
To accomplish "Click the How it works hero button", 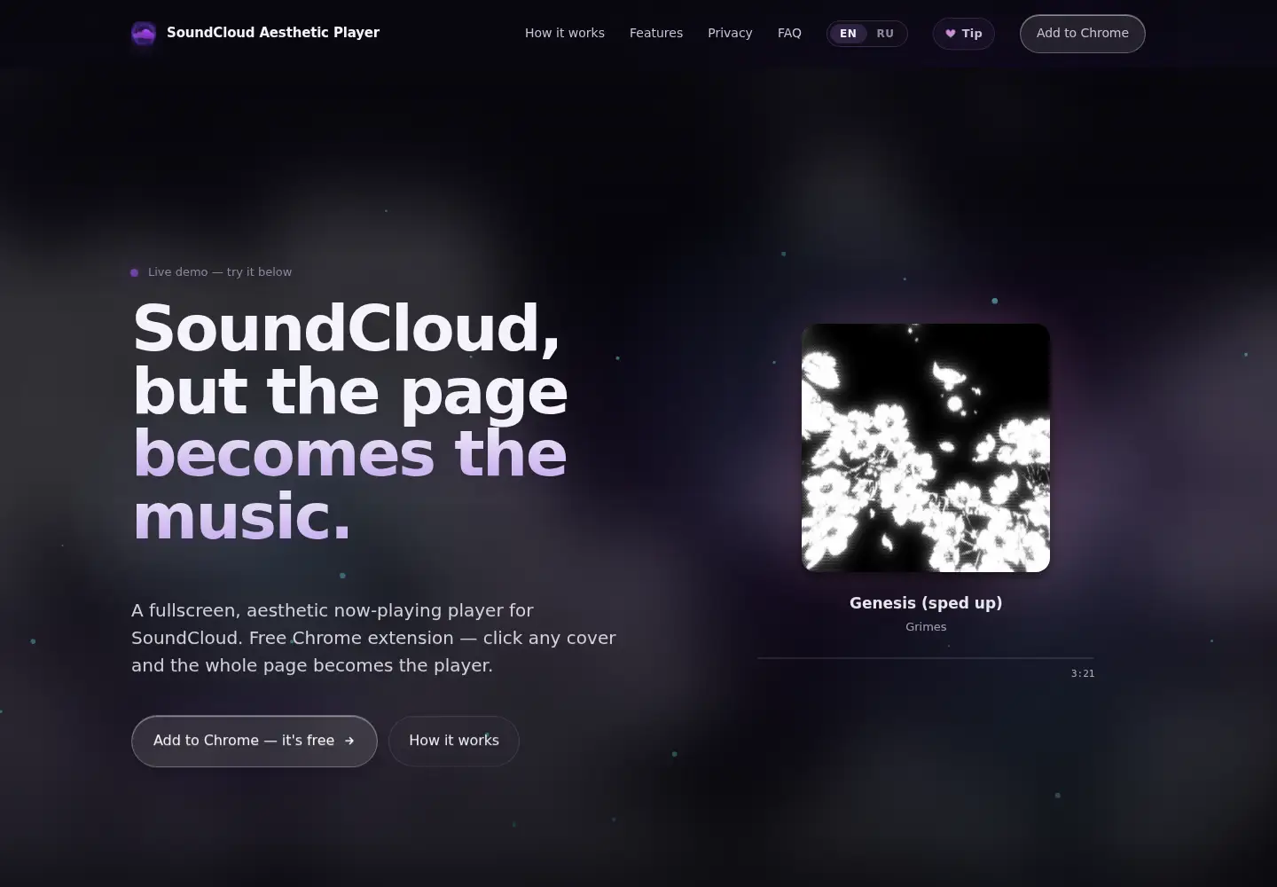I will 454,741.
